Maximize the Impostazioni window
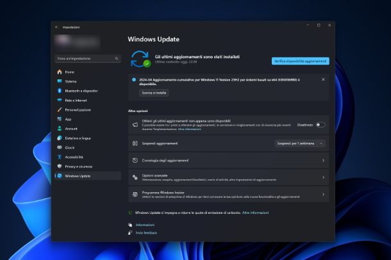 coord(319,25)
